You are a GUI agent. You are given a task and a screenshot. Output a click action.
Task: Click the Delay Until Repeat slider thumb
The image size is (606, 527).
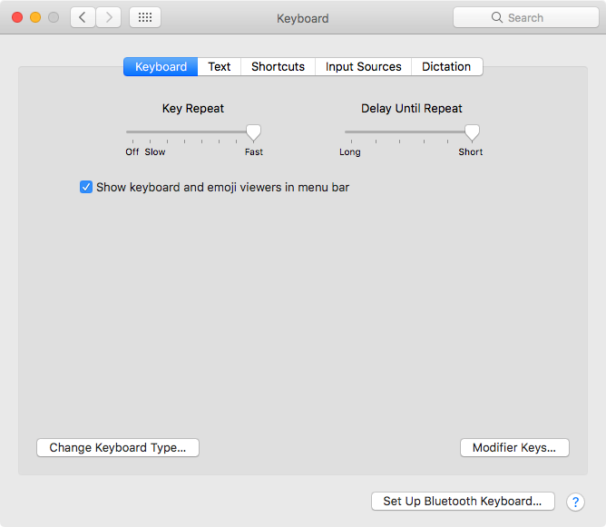coord(472,132)
